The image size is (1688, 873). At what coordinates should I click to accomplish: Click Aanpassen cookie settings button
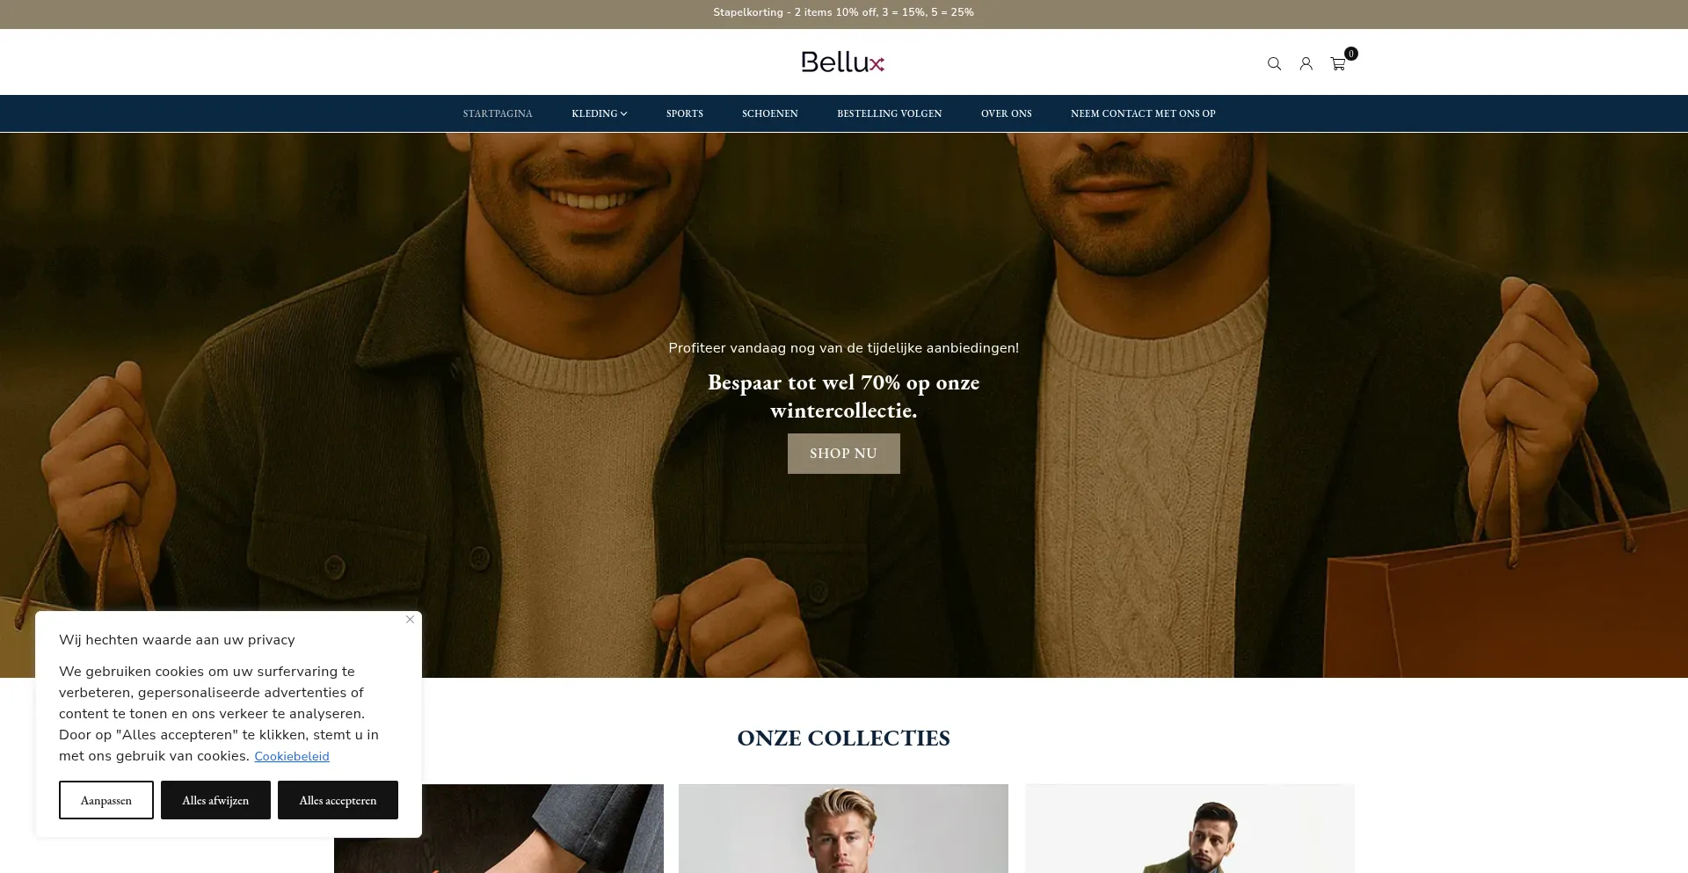106,800
